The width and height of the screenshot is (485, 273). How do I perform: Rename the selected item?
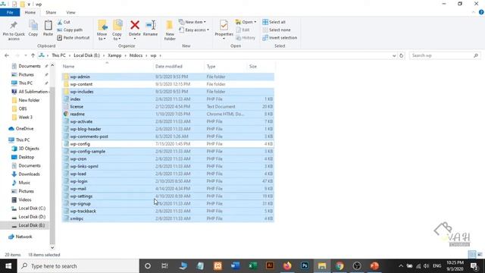(x=150, y=29)
